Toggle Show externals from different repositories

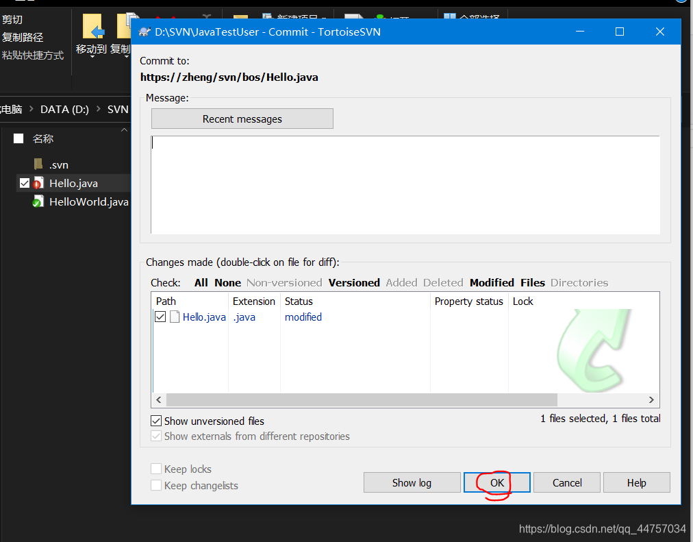pyautogui.click(x=156, y=436)
